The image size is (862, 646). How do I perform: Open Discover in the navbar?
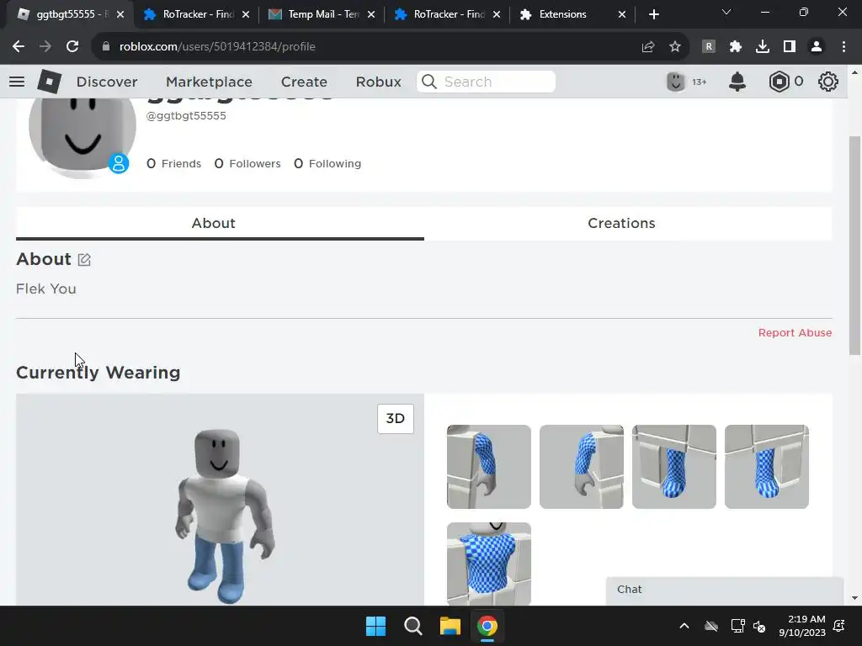[x=107, y=82]
